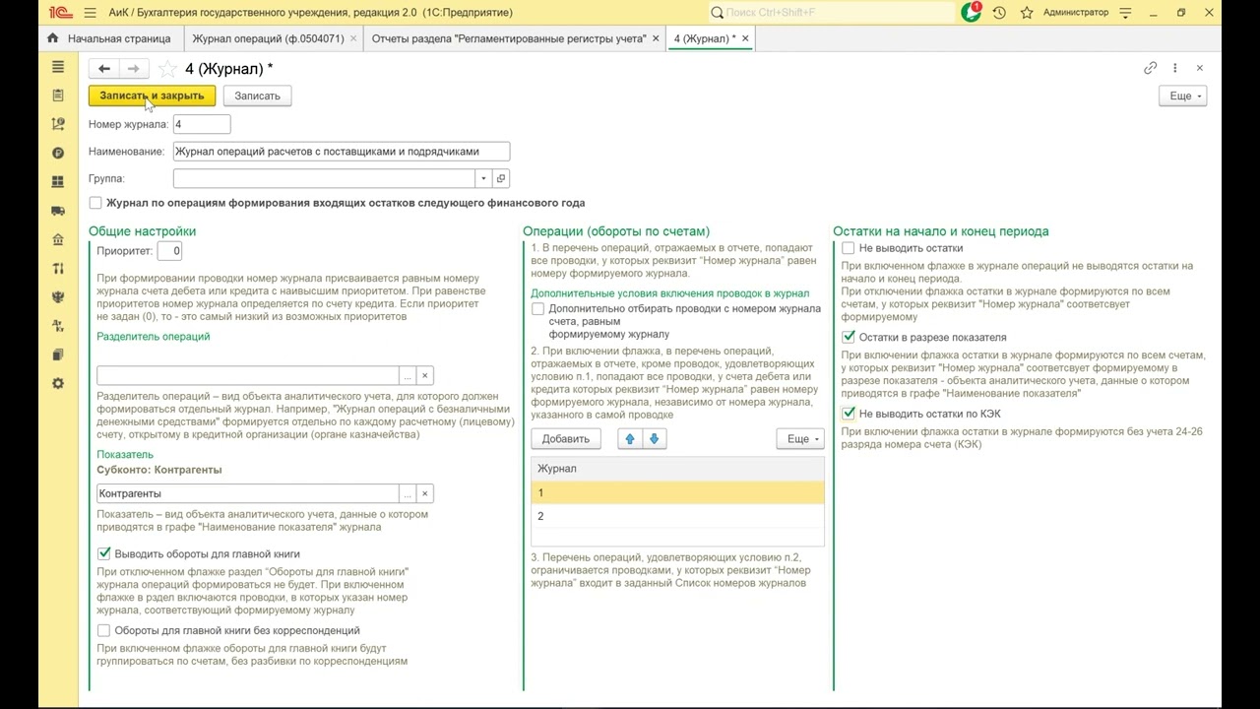Clear the Разделитель операций field
Viewport: 1260px width, 709px height.
[x=425, y=375]
